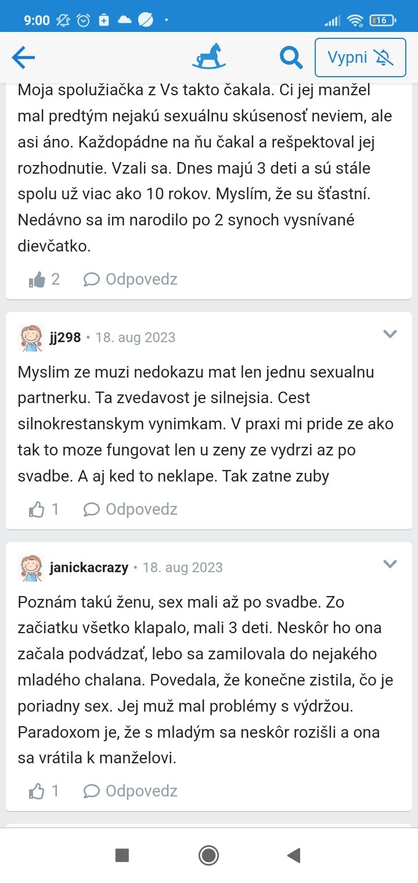Open janickacrazy's avatar picture
This screenshot has height=883, width=418.
point(31,568)
